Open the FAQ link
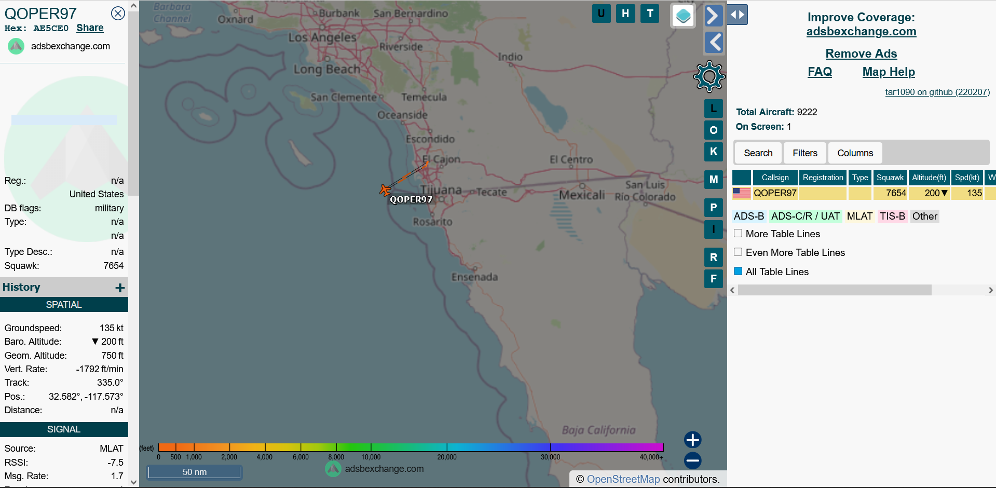Image resolution: width=996 pixels, height=488 pixels. [820, 72]
